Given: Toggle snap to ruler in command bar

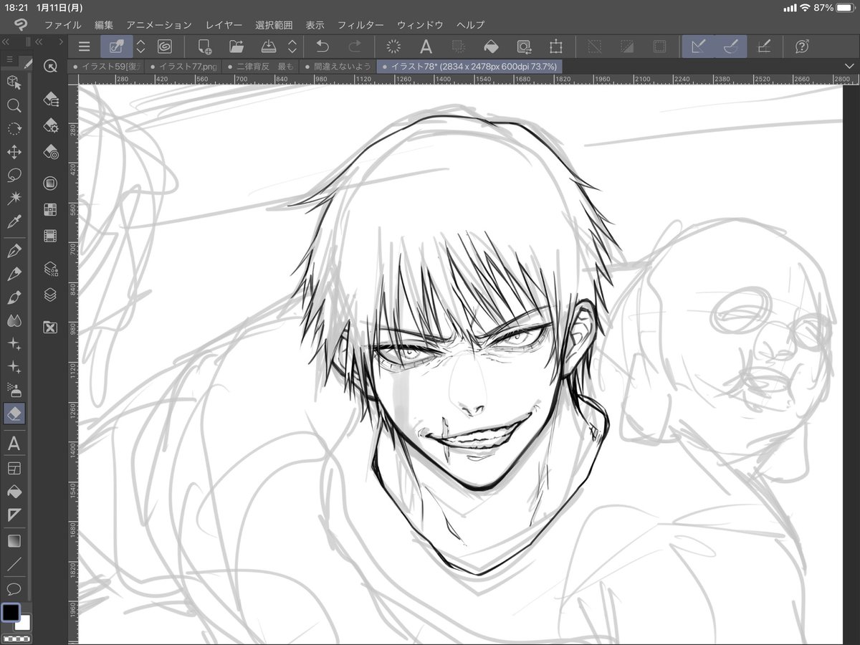Looking at the screenshot, I should [698, 47].
